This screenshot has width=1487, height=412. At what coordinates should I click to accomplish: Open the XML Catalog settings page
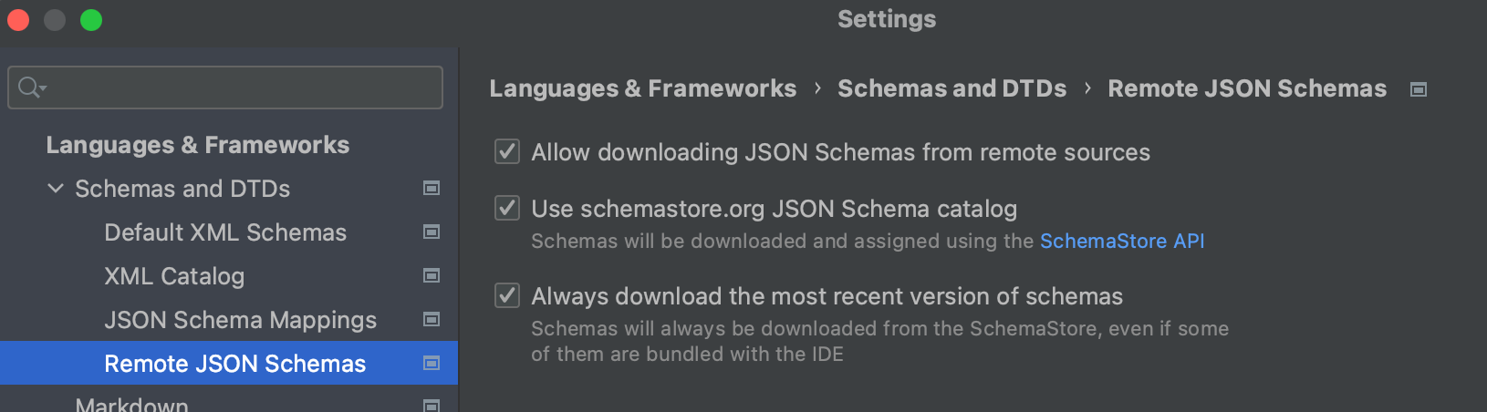pyautogui.click(x=174, y=276)
